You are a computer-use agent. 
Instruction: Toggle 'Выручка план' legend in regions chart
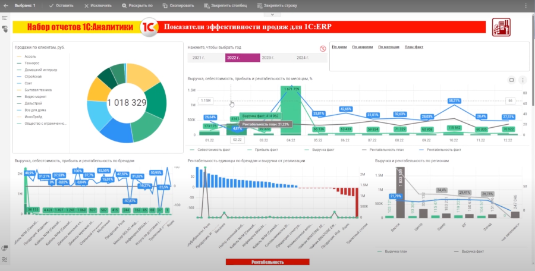[392, 251]
